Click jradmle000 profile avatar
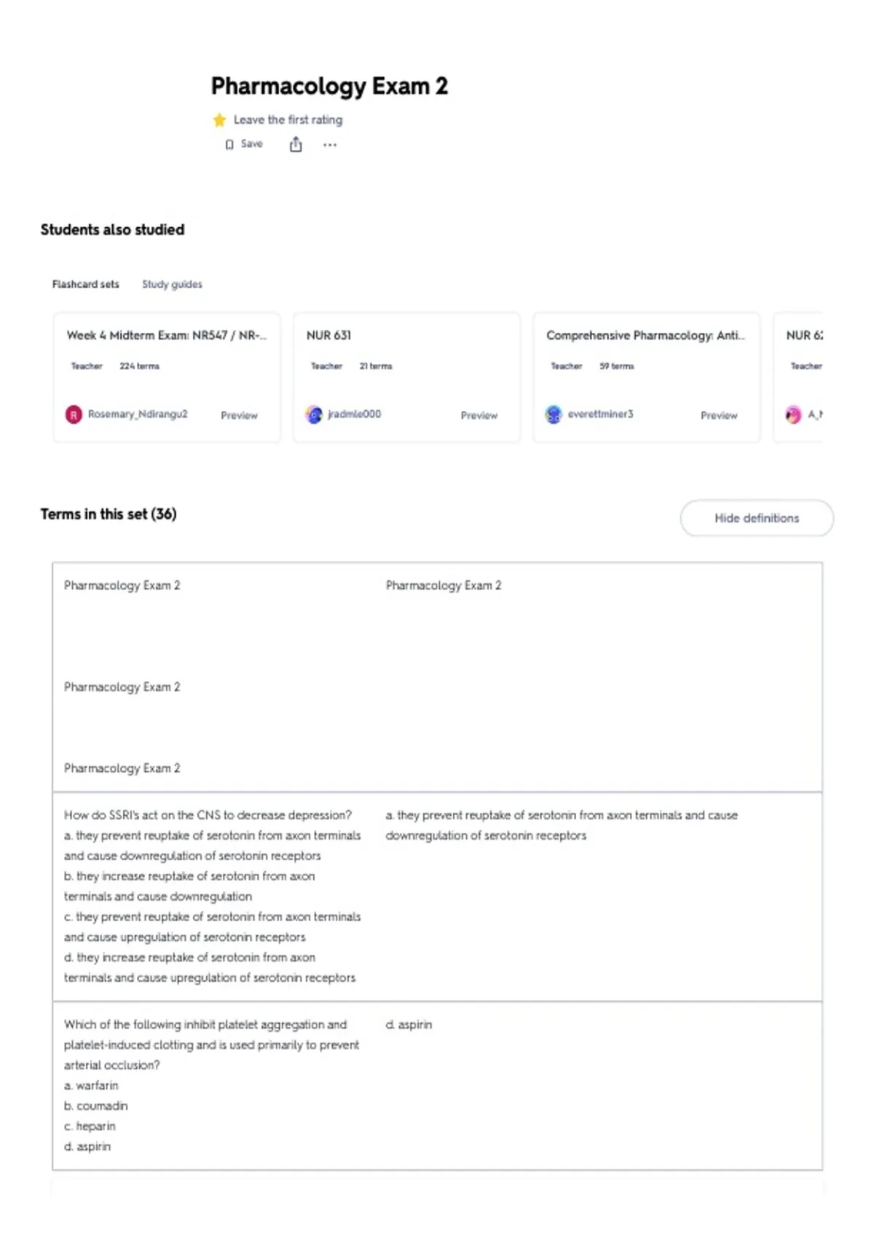 (314, 414)
